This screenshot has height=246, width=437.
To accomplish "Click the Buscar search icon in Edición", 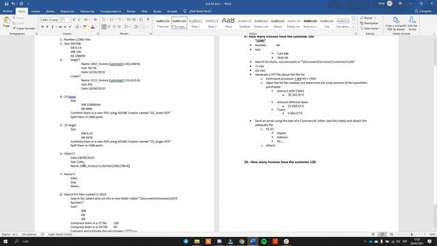I will pyautogui.click(x=367, y=18).
